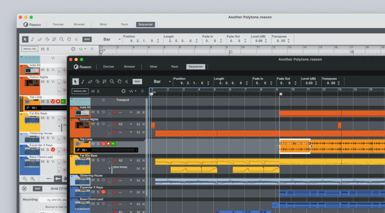Screen dimensions: 385x213
Task: Open Indie Kit lane dropdown arrow
Action: coord(131,112)
